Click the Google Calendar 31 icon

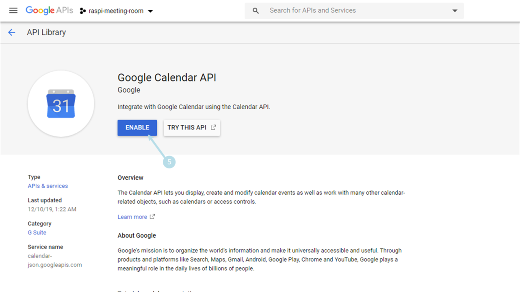point(61,104)
